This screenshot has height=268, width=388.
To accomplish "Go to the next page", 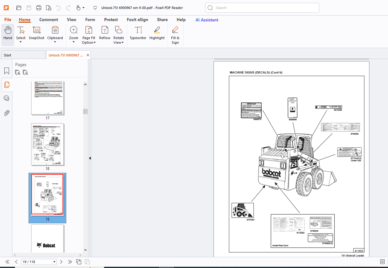I will [61, 262].
